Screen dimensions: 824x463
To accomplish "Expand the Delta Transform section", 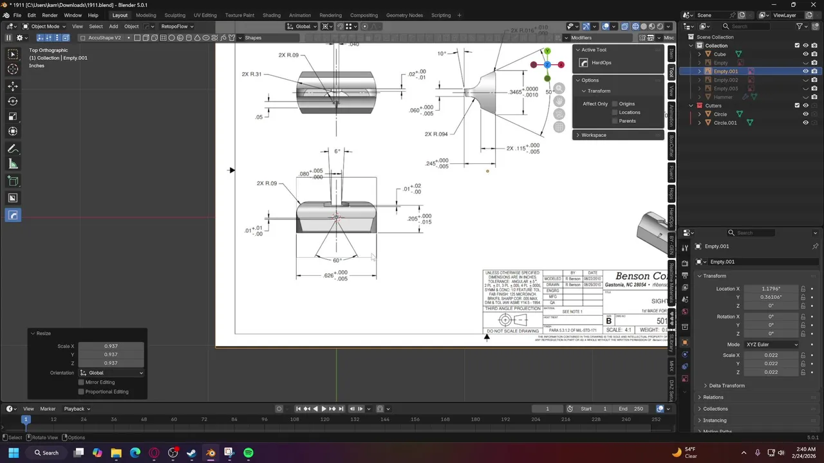I will 727,386.
